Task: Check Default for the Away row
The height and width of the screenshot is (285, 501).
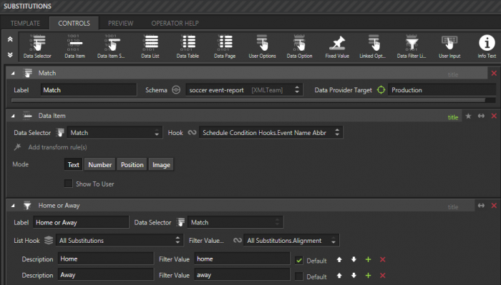Action: coord(298,276)
